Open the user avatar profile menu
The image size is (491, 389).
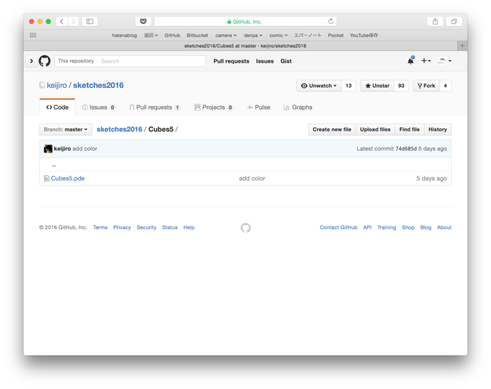coord(444,61)
